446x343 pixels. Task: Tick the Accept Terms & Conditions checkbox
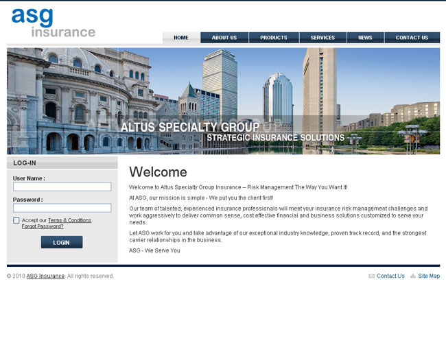(16, 220)
